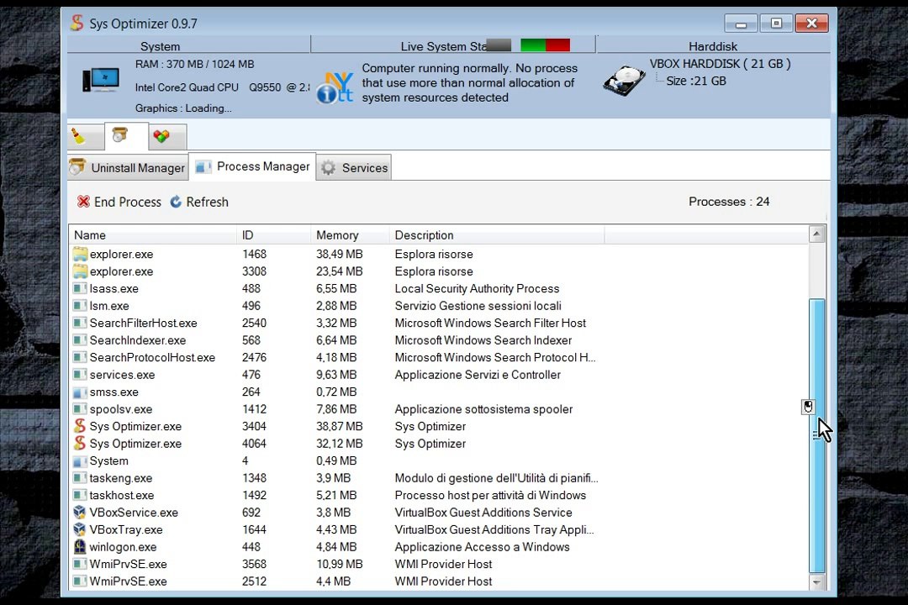Sort by the Description column header
This screenshot has height=605, width=908.
click(x=497, y=235)
